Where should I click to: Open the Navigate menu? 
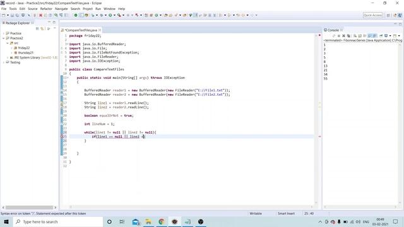tap(61, 9)
